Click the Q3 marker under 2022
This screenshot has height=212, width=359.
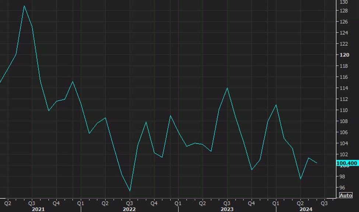click(x=129, y=203)
